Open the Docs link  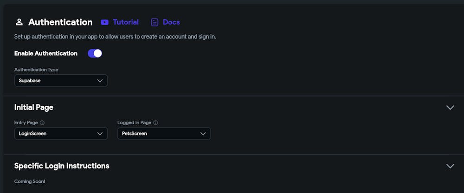click(171, 22)
